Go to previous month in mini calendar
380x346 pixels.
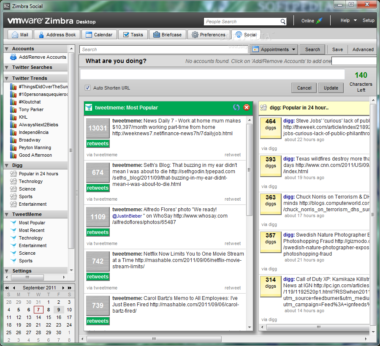click(x=14, y=288)
